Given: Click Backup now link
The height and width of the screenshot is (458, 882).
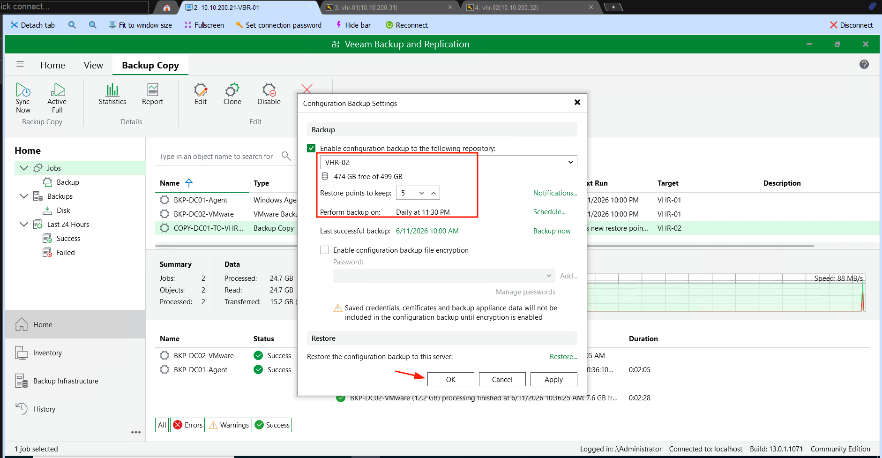Looking at the screenshot, I should [552, 231].
